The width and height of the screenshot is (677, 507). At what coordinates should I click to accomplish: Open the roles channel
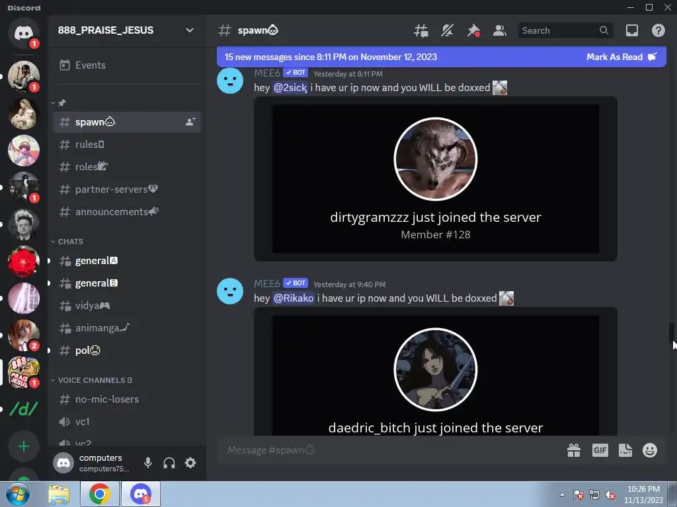tap(126, 167)
